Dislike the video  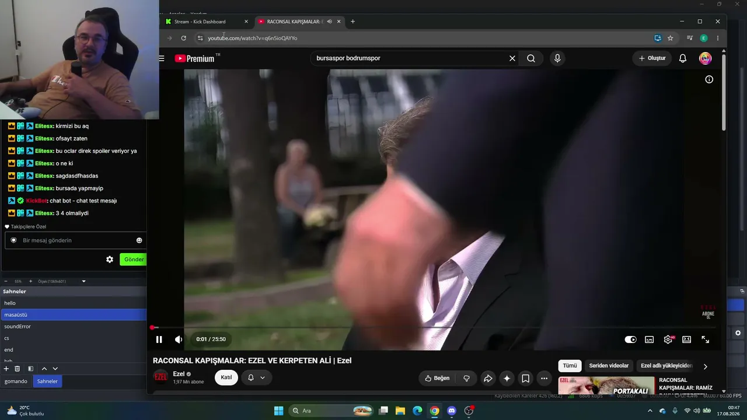(466, 378)
